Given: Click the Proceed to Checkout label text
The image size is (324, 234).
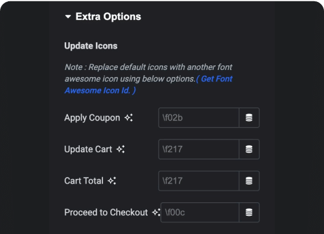Looking at the screenshot, I should tap(106, 213).
